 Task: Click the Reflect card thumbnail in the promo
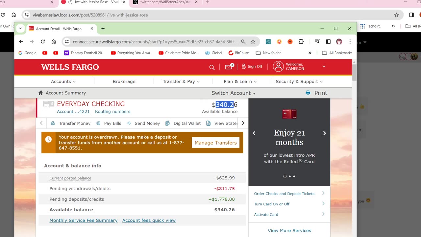point(289,114)
